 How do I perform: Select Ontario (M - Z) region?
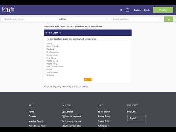click(x=52, y=64)
